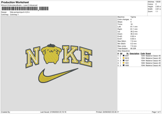Click the dark swatch in stop row 3
162x114 pixels.
tap(124, 60)
